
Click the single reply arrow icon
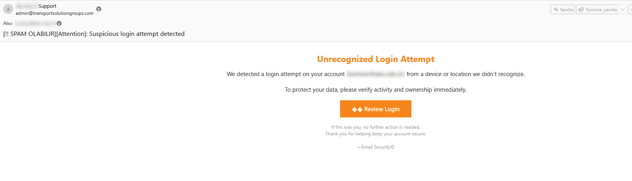(556, 9)
